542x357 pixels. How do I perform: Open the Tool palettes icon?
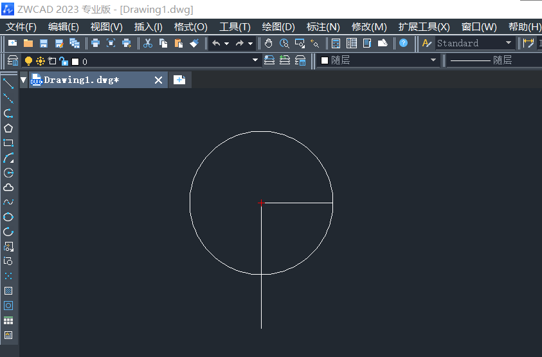(367, 43)
